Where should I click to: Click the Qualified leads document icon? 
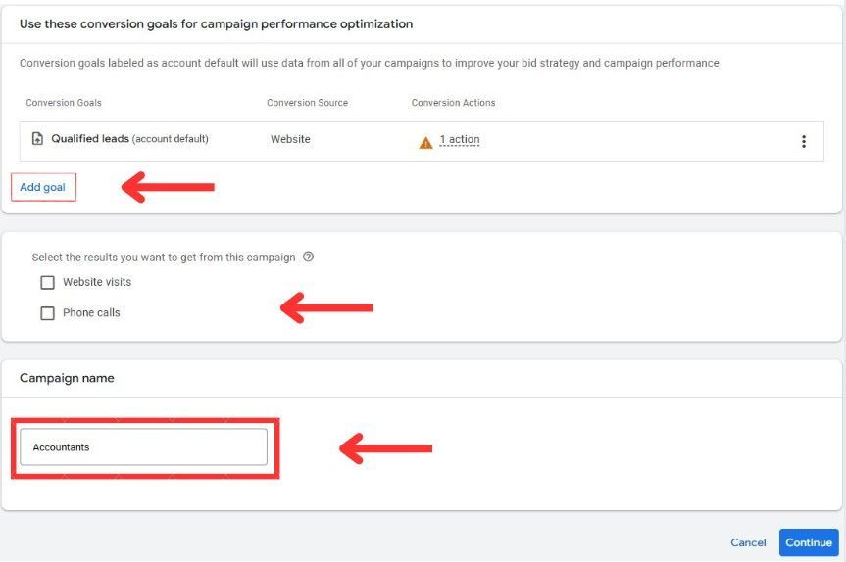(37, 138)
